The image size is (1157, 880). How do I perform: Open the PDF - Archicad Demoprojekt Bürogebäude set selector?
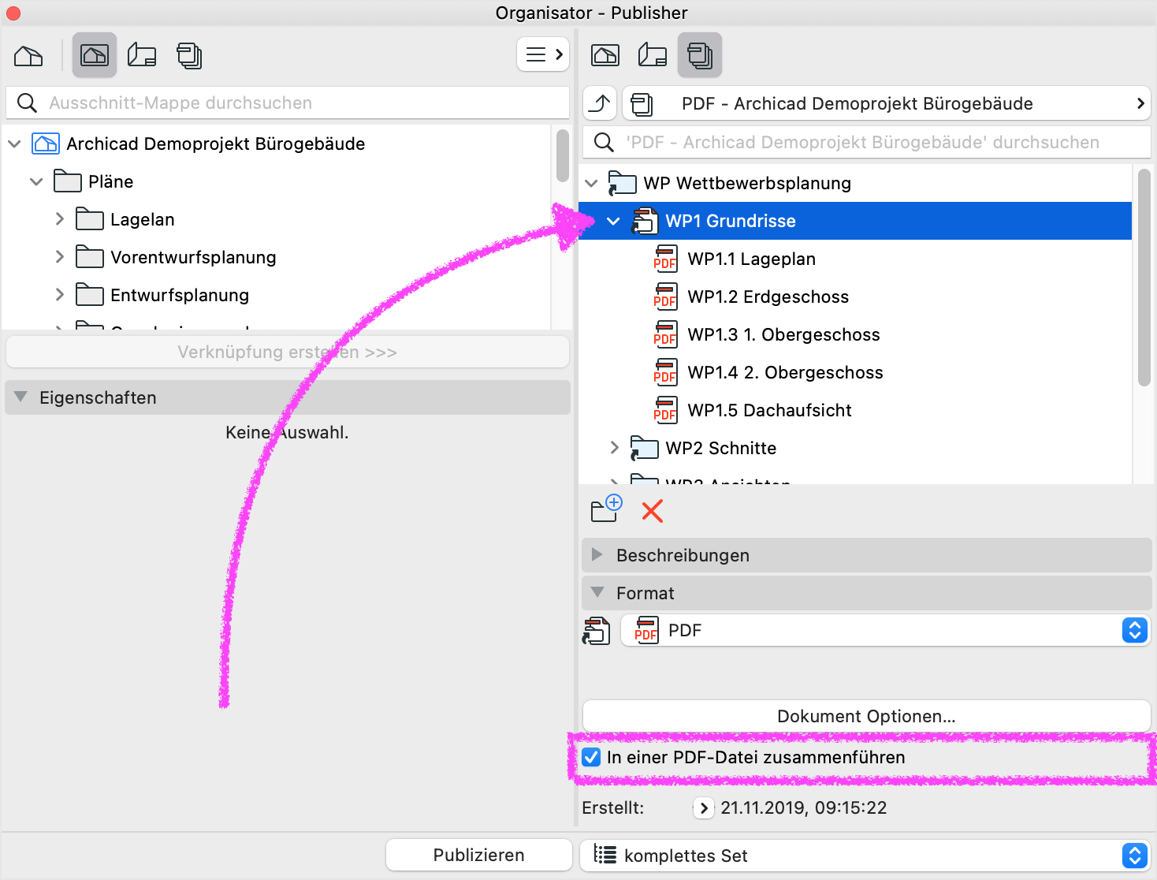pyautogui.click(x=887, y=103)
